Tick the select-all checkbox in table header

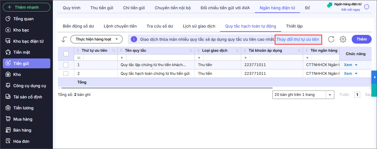pos(66,53)
